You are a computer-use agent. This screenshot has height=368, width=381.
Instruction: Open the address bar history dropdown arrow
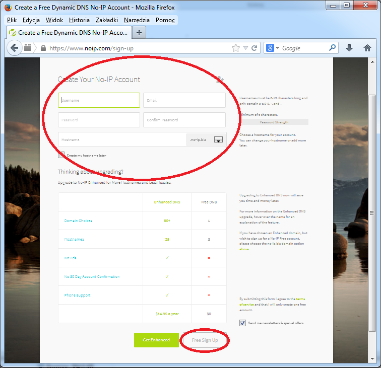coord(245,48)
